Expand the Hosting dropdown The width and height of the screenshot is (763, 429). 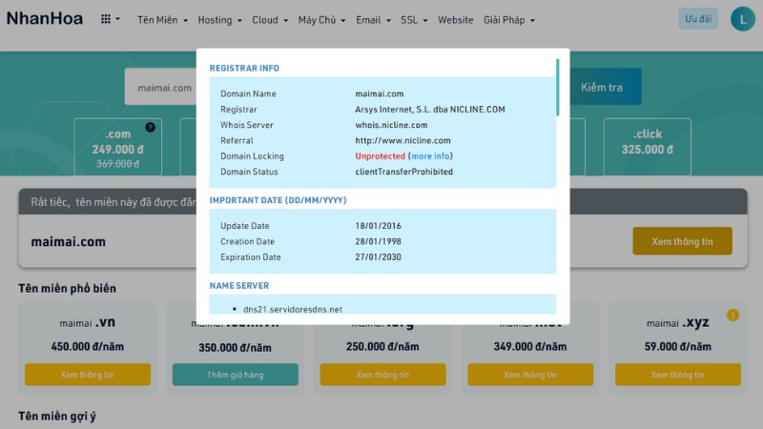pyautogui.click(x=219, y=20)
